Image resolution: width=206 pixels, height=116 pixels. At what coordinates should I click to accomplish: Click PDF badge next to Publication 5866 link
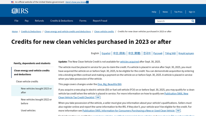(x=98, y=97)
